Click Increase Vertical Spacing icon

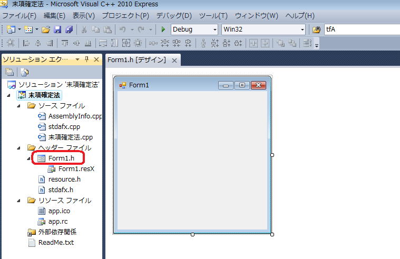[x=215, y=43]
